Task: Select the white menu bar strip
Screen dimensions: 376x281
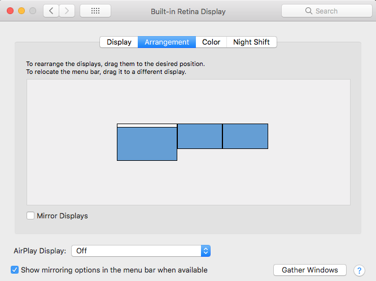Action: [147, 125]
